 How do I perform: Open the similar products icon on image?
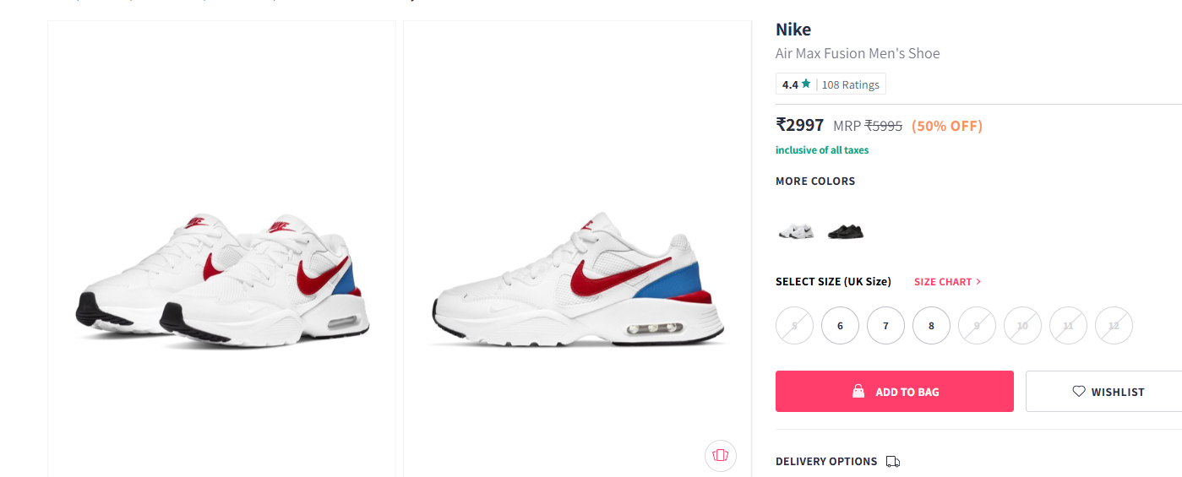(x=720, y=456)
